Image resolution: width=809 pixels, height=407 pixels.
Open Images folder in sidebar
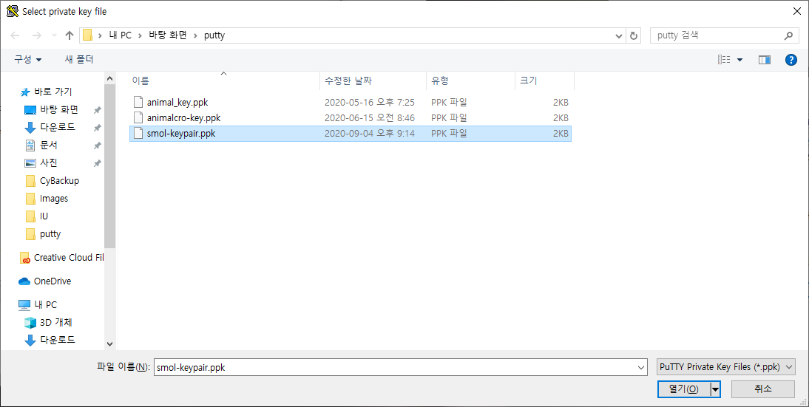click(53, 199)
